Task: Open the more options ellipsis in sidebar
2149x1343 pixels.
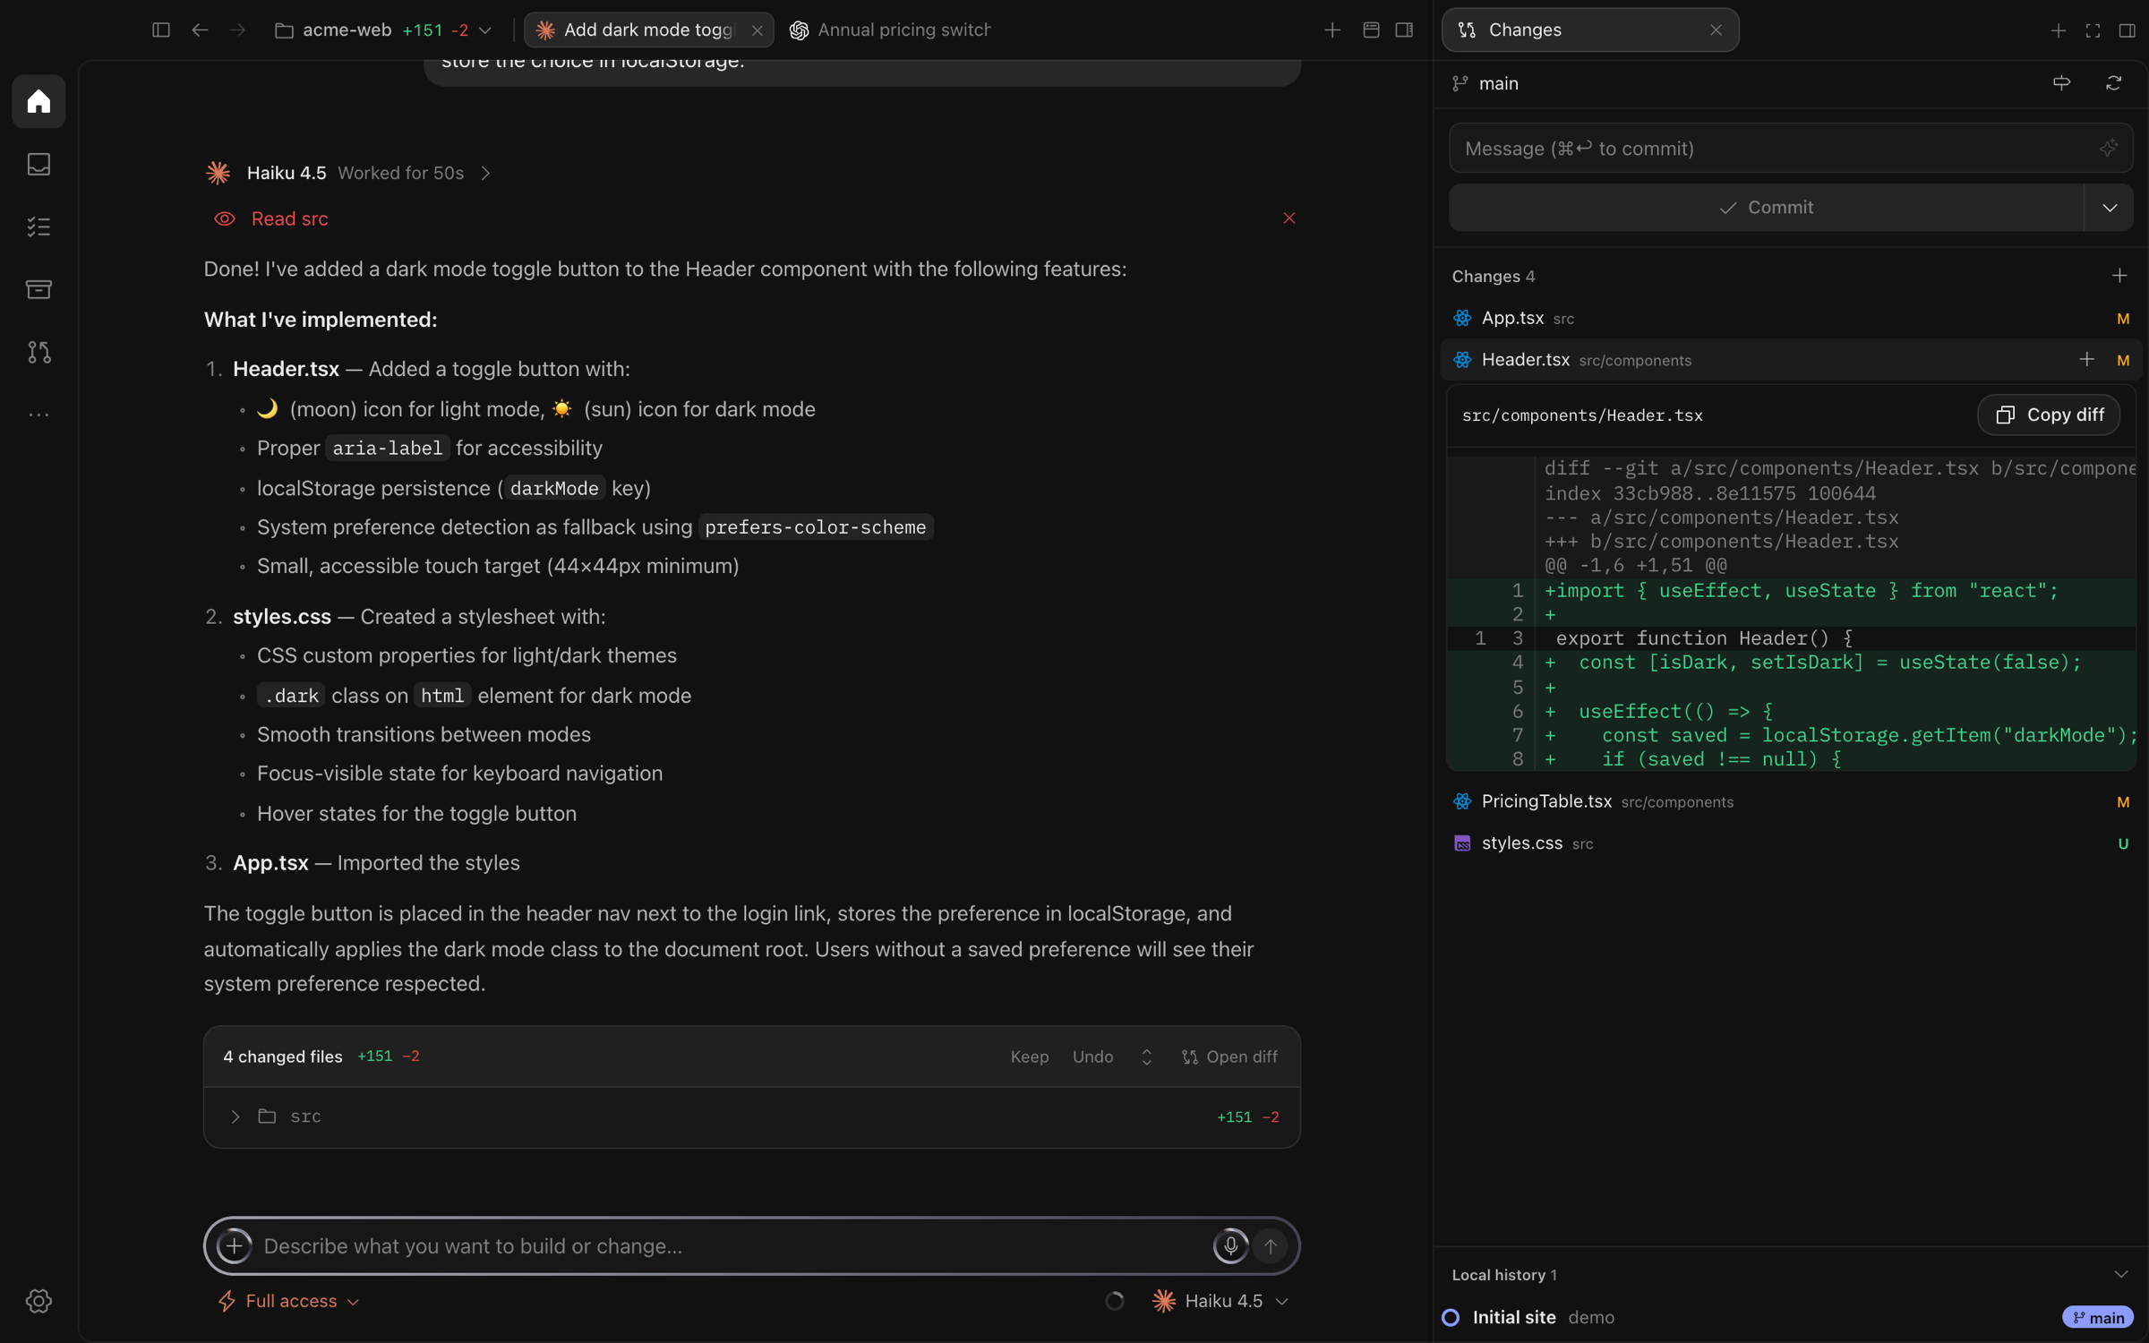Action: (x=39, y=415)
